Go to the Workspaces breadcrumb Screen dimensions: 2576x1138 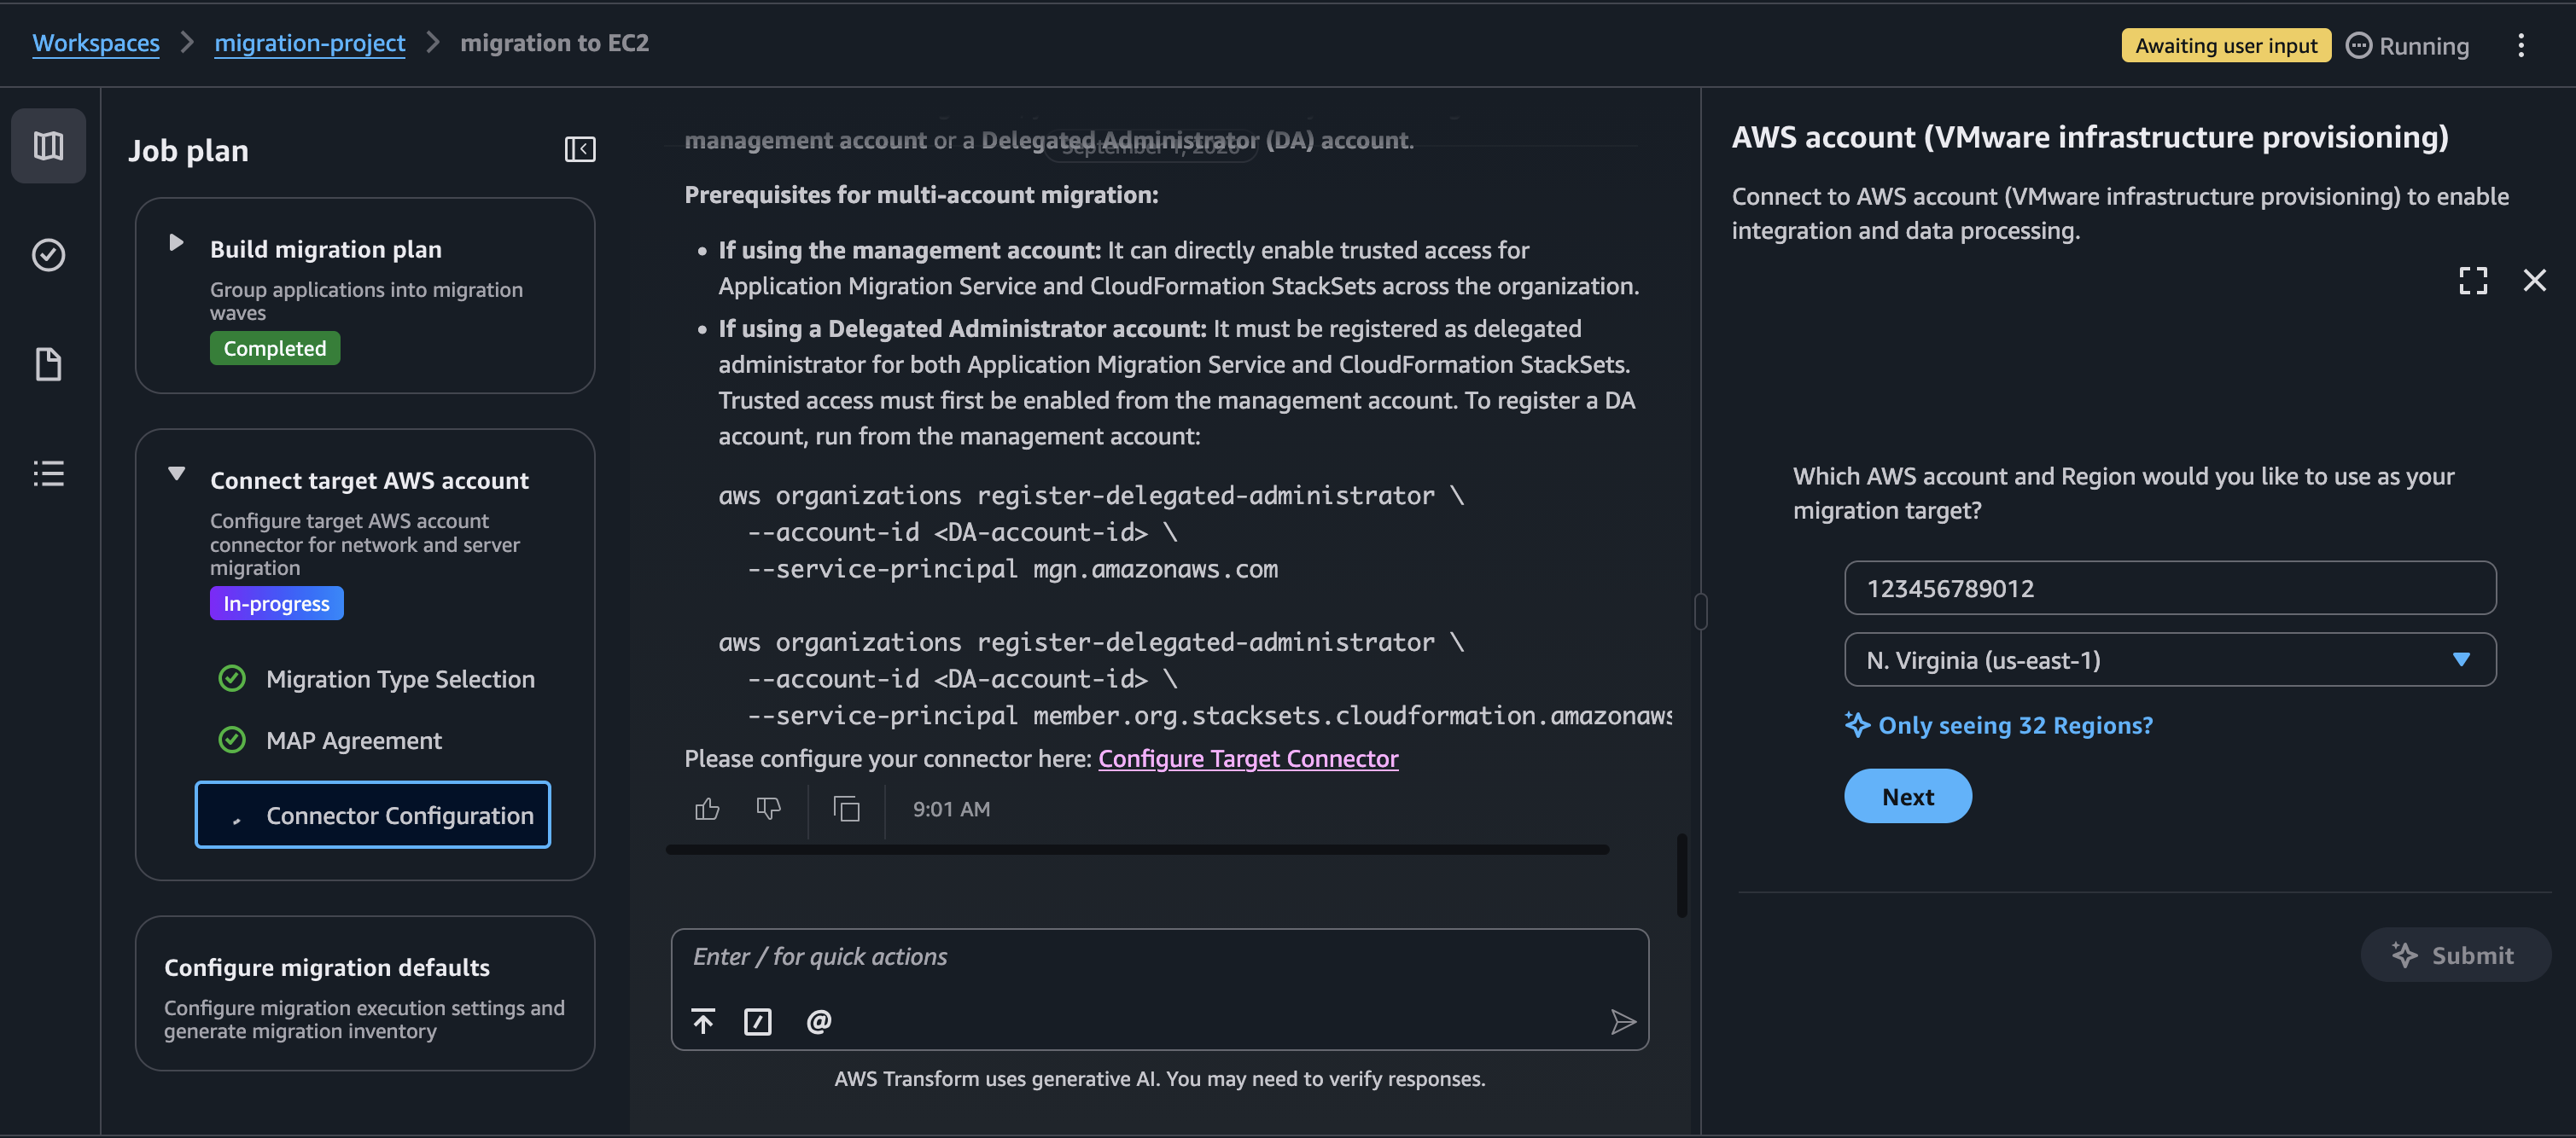pos(96,43)
